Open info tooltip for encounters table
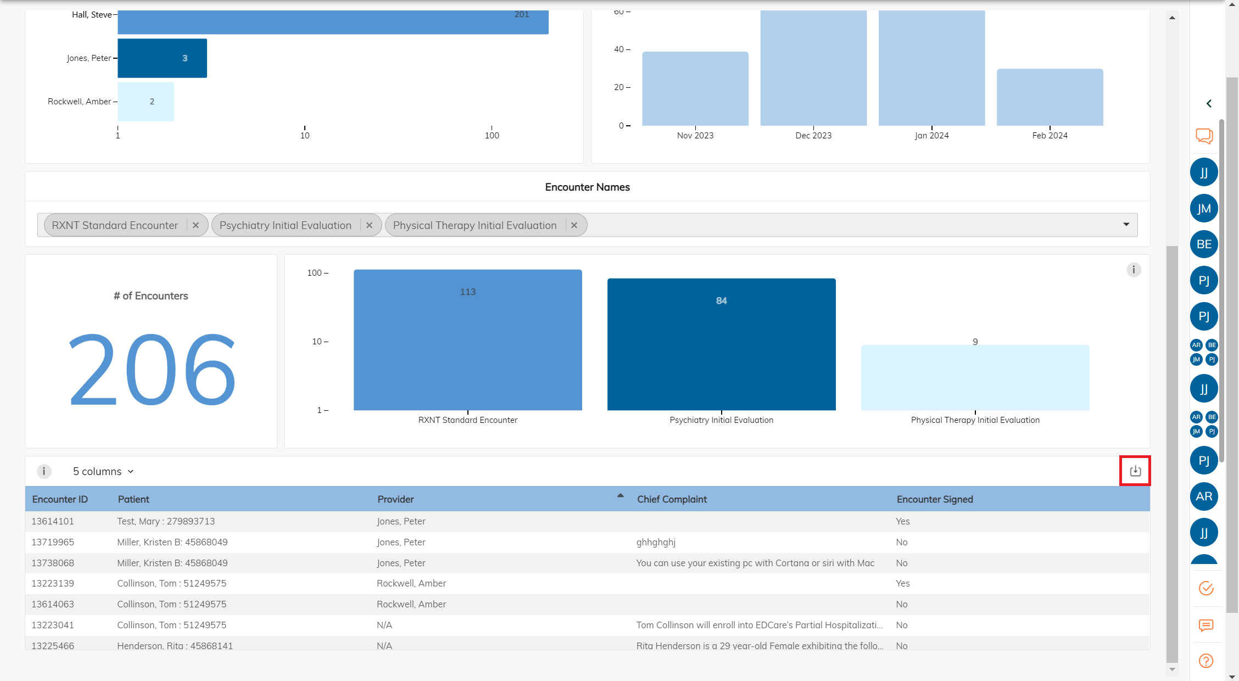 [x=44, y=471]
